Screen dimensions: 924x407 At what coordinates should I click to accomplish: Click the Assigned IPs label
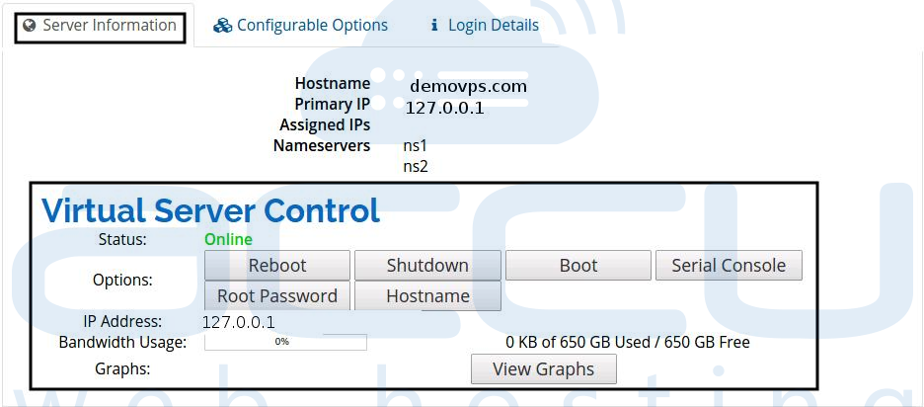tap(325, 125)
